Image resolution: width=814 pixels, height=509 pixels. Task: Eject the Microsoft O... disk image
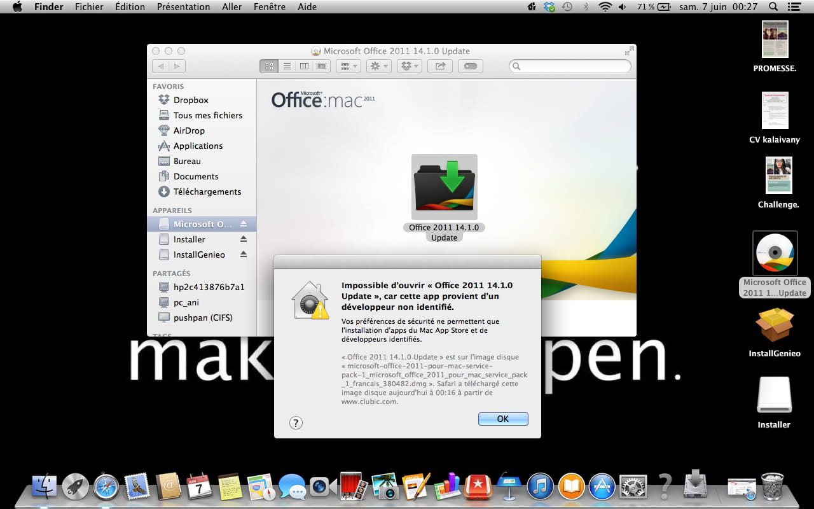point(243,224)
